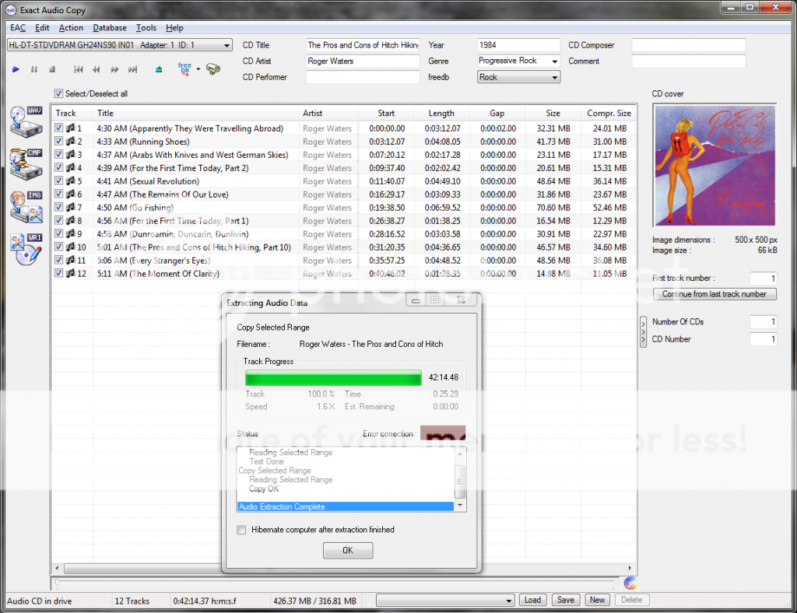Open the Tools menu
The image size is (797, 613).
146,28
